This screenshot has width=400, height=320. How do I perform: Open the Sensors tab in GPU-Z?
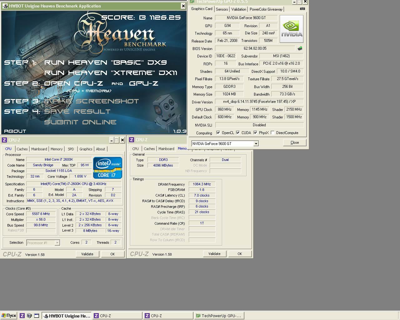click(x=222, y=9)
